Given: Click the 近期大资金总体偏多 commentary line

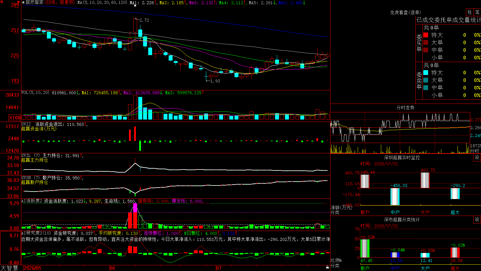Looking at the screenshot, I should [x=176, y=239].
